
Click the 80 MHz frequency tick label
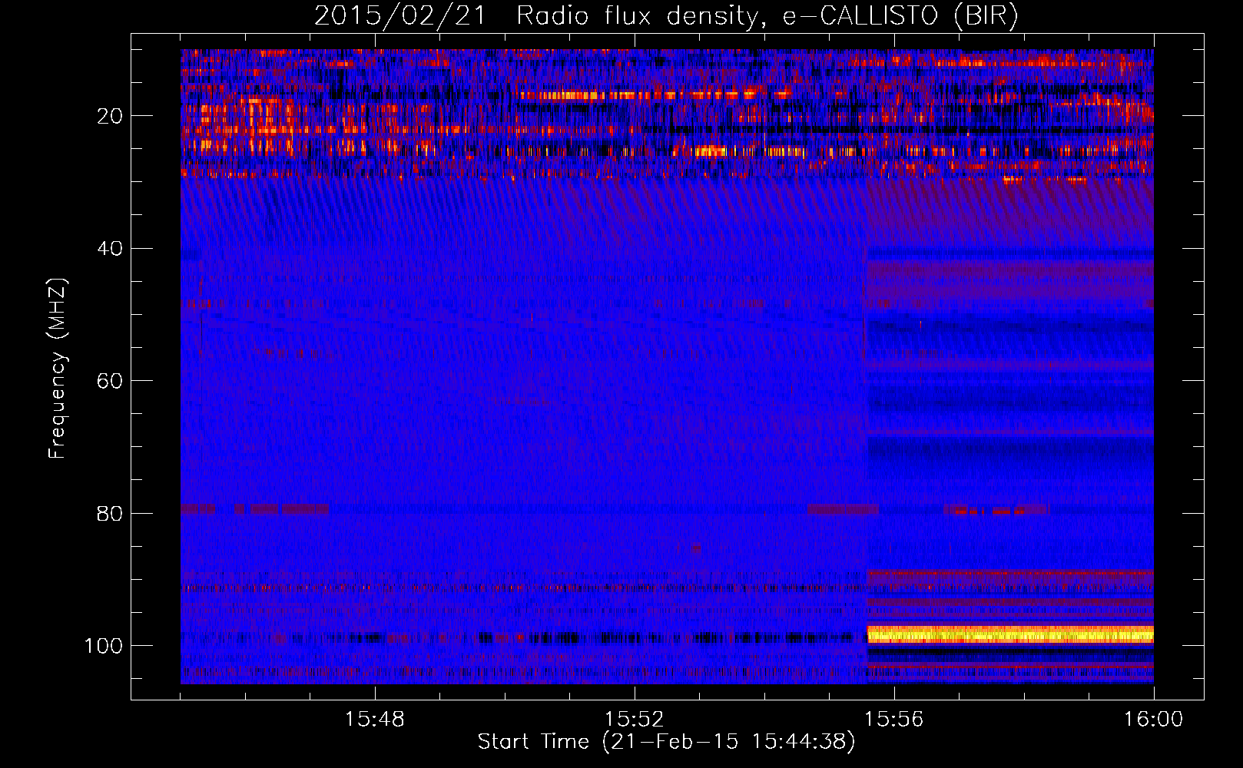point(110,513)
